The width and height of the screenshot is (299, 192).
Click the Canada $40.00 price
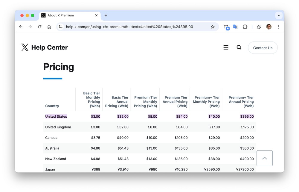pos(123,138)
